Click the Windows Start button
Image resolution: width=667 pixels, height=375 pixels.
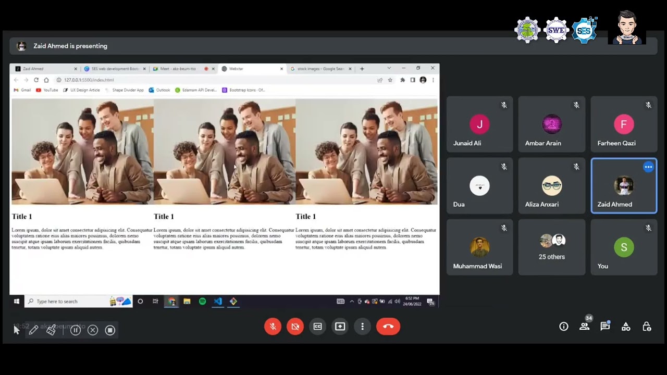17,301
